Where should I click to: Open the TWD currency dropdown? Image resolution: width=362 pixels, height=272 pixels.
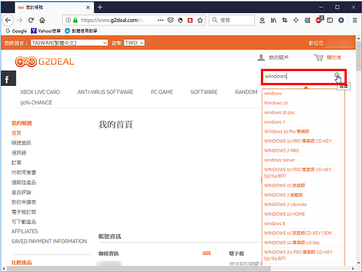(x=134, y=43)
